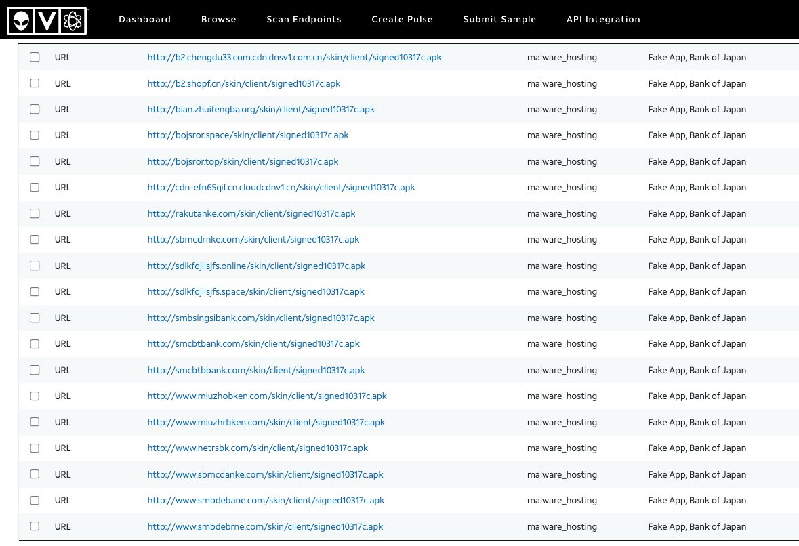This screenshot has width=799, height=546.
Task: Follow the www.miuzhobken.com URL link
Action: coord(267,396)
